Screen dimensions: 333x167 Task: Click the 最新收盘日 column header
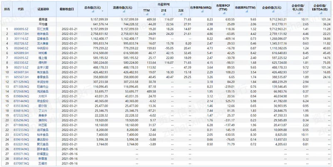(x=67, y=9)
